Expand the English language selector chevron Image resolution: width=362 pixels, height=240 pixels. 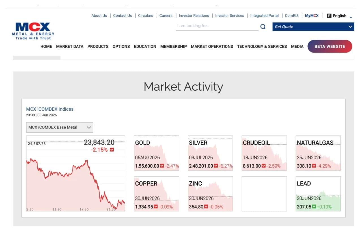[x=351, y=17]
